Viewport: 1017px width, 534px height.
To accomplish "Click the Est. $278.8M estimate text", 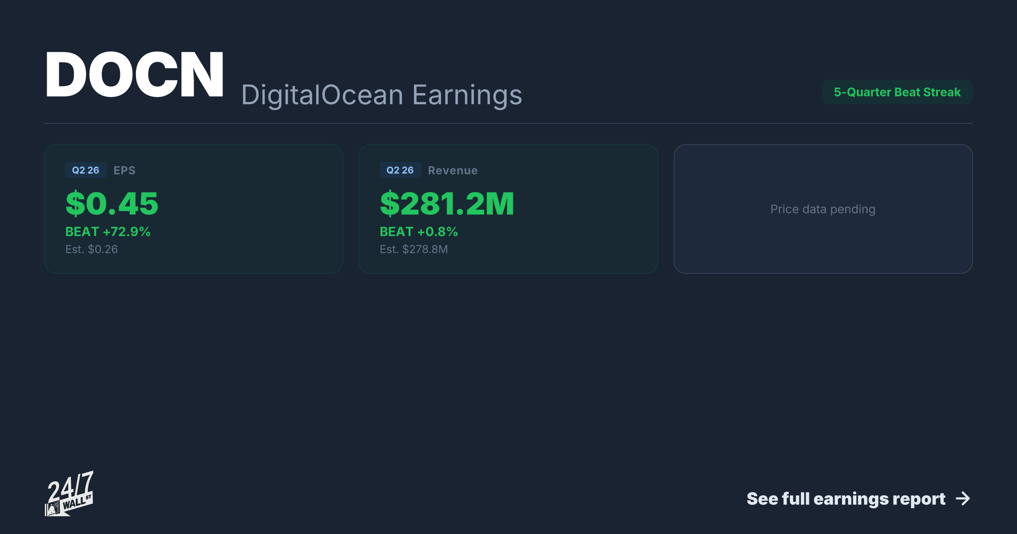I will (x=414, y=249).
